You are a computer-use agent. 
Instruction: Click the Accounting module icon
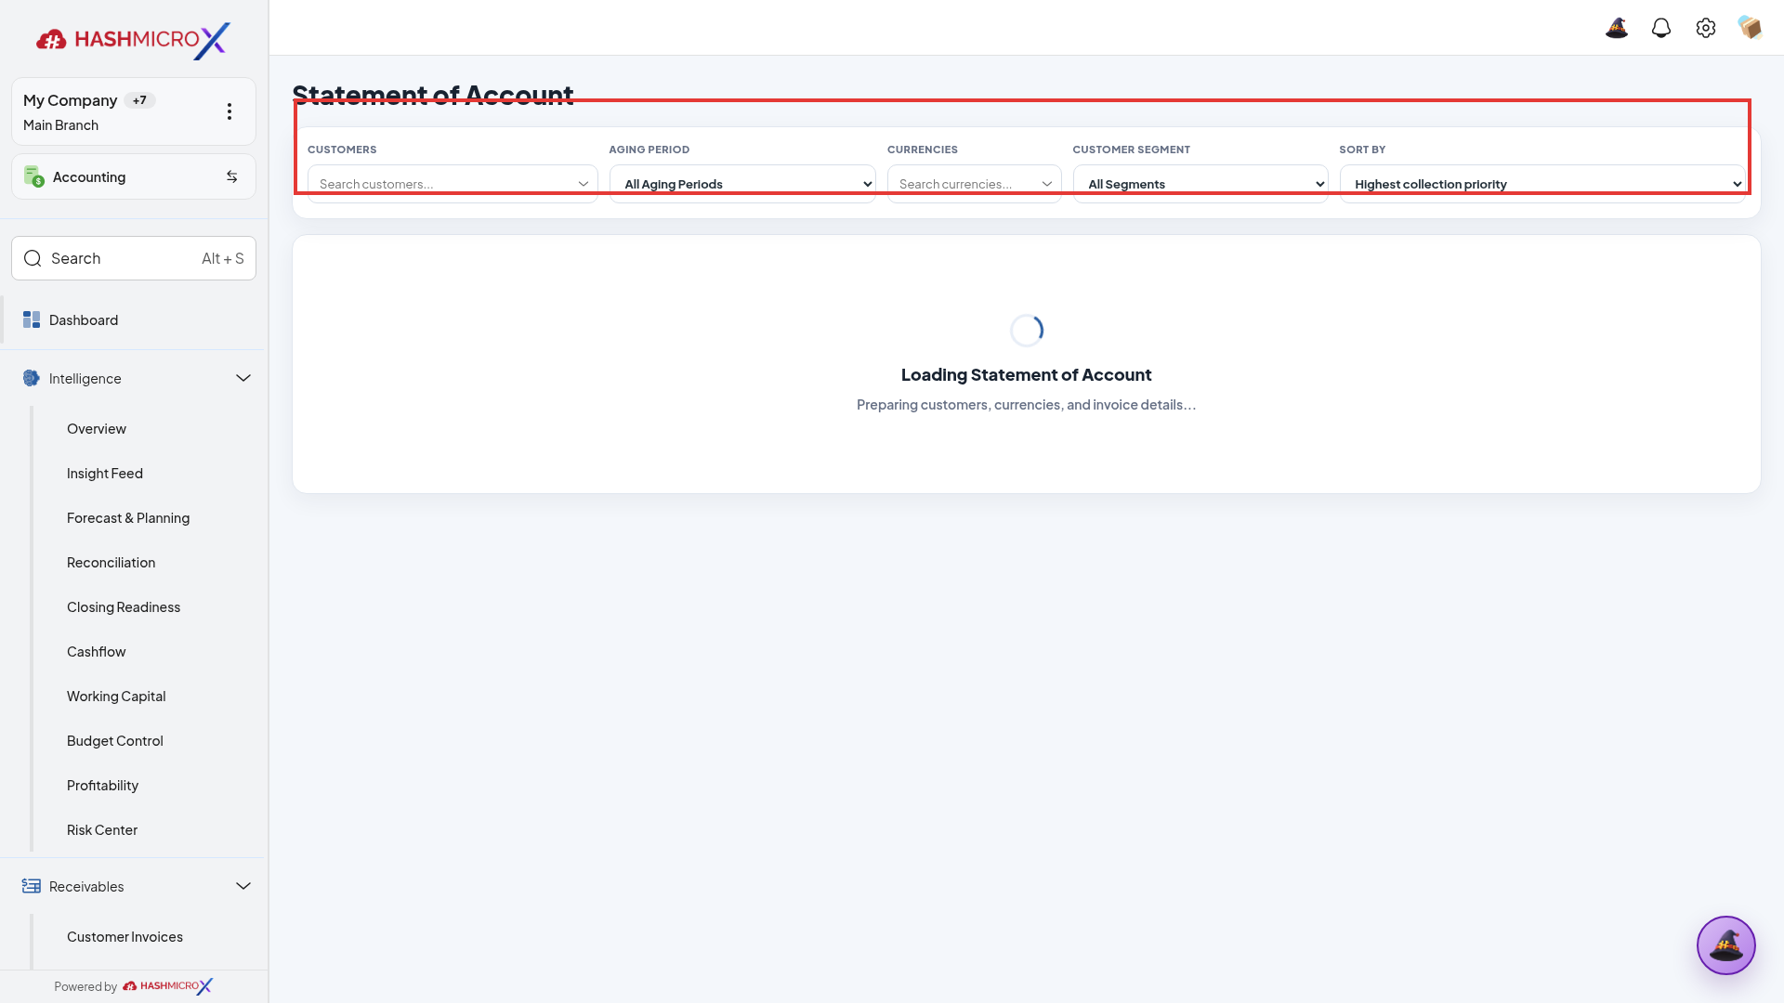[34, 176]
